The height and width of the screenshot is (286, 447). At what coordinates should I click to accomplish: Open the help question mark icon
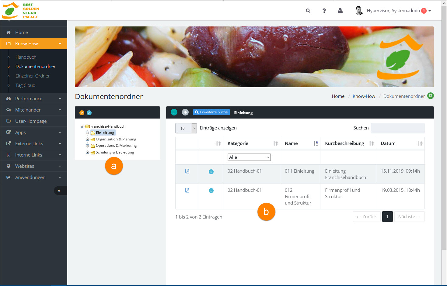(324, 11)
